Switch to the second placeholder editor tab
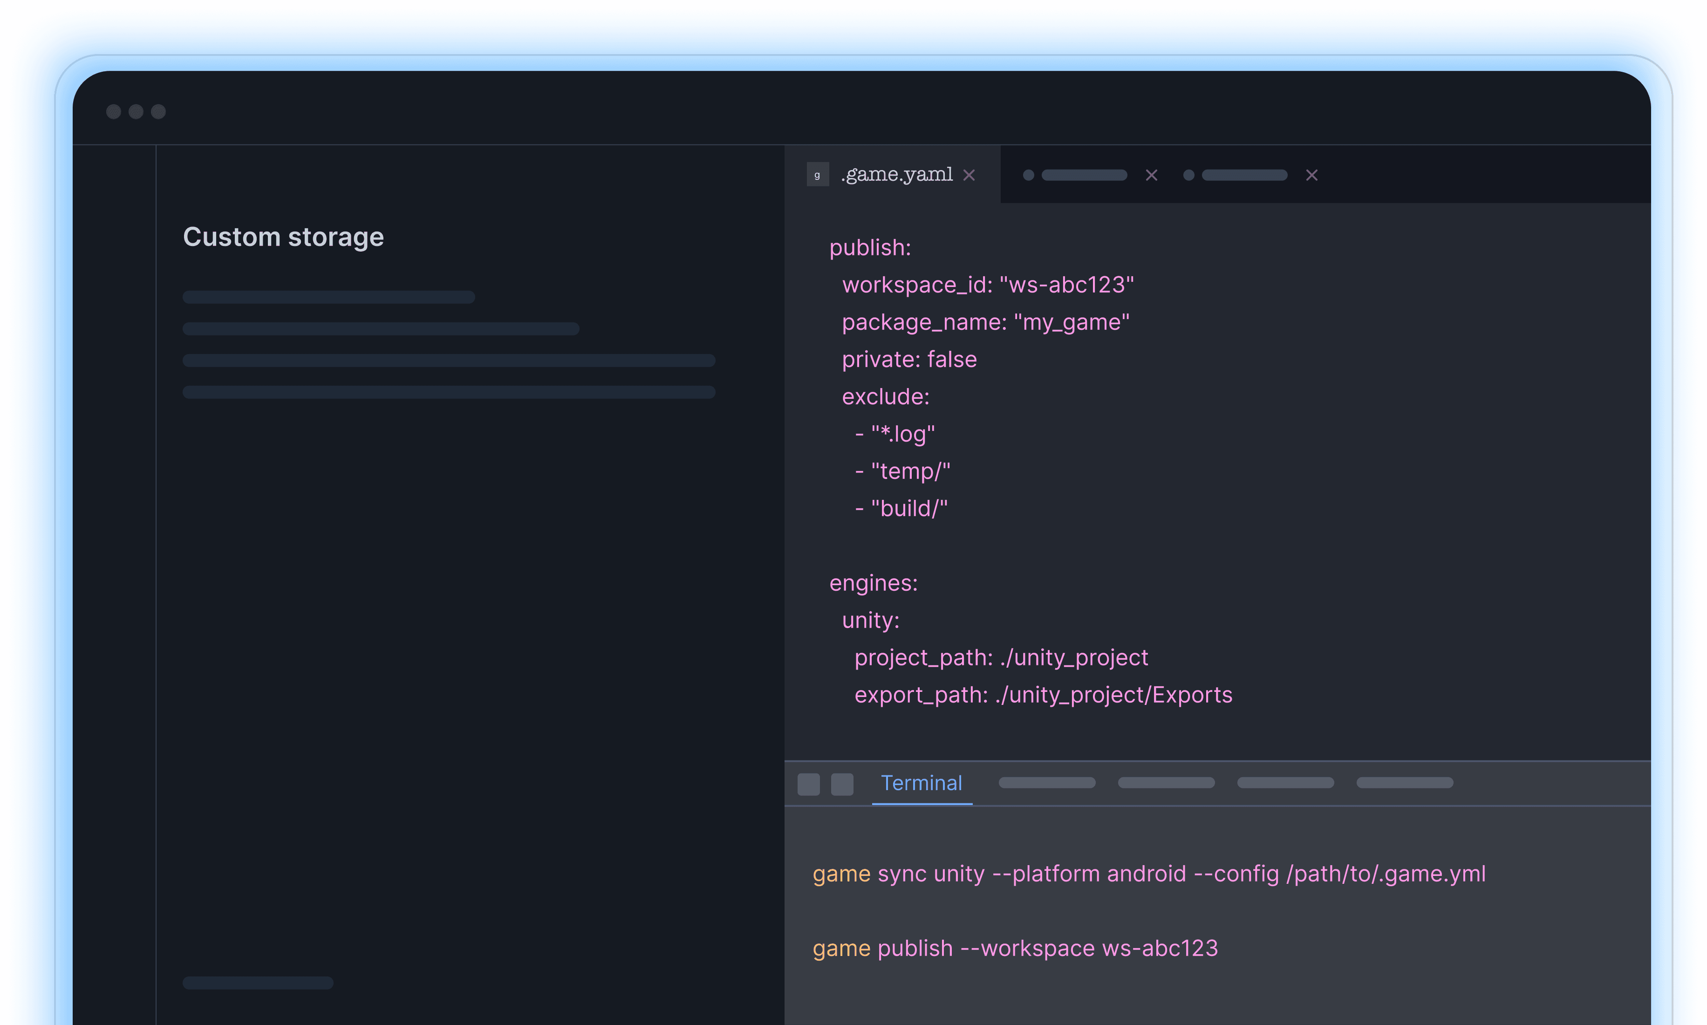This screenshot has width=1707, height=1025. [1084, 176]
